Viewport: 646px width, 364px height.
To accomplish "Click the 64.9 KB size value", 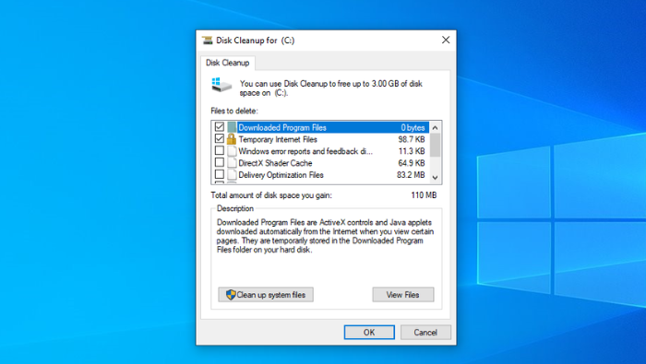I will (412, 163).
